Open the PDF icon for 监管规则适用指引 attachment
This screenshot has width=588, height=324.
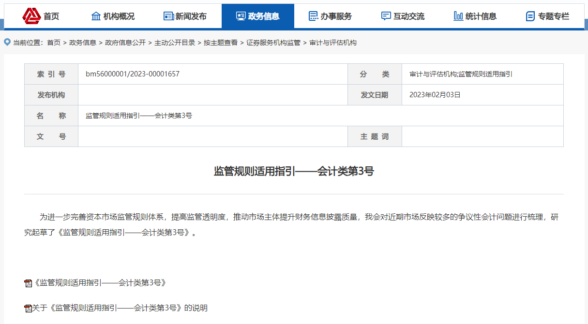[28, 282]
